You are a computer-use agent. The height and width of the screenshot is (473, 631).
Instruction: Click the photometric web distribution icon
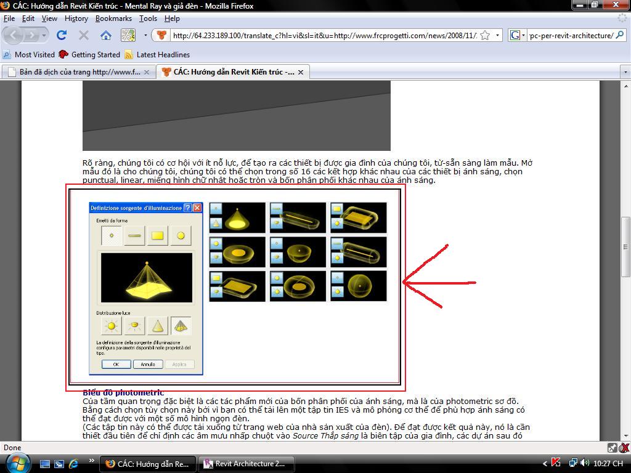coord(181,326)
